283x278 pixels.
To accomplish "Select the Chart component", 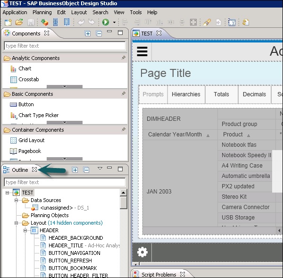I will [x=25, y=68].
